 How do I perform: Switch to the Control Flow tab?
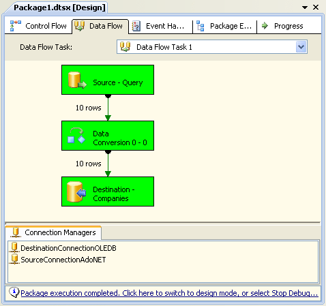pos(38,26)
